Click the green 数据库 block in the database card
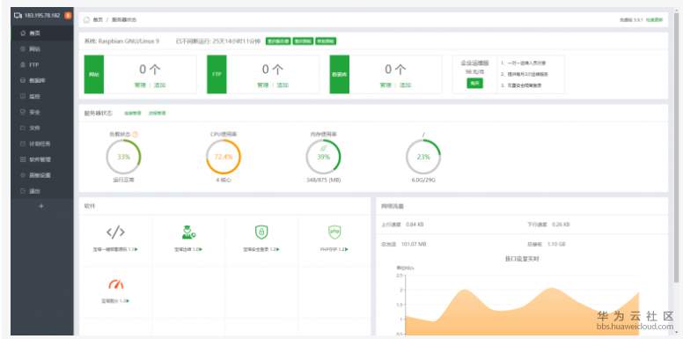The height and width of the screenshot is (339, 683). 340,74
